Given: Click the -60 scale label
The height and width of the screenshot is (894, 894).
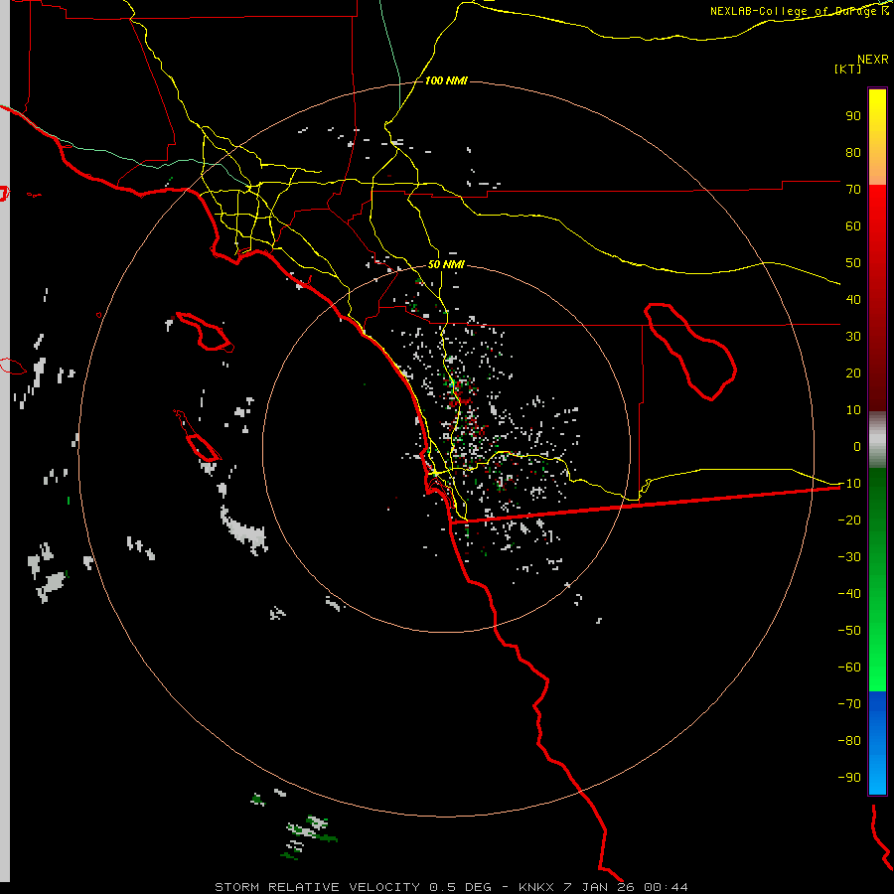Looking at the screenshot, I should click(849, 668).
